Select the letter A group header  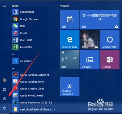13,68
